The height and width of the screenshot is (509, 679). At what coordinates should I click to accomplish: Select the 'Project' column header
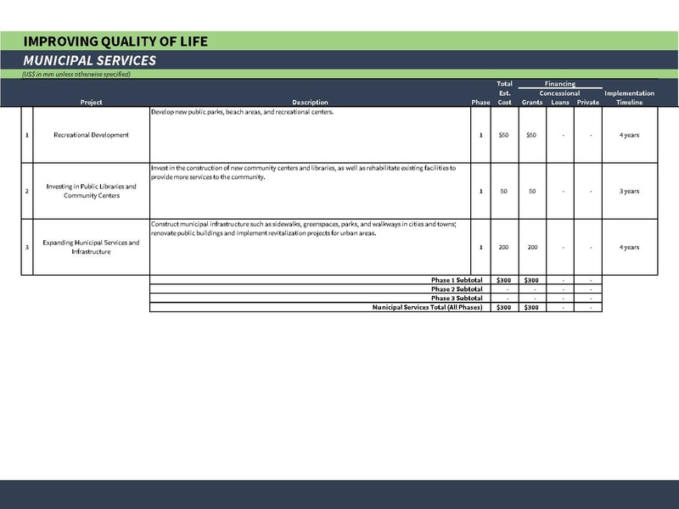(91, 103)
